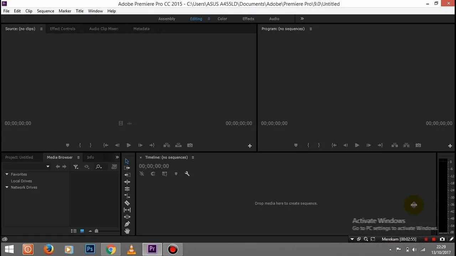This screenshot has width=456, height=256.
Task: Click Overwrite button in Source monitor
Action: tap(178, 145)
